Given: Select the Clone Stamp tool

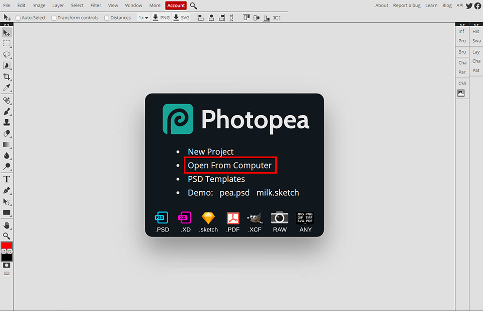Looking at the screenshot, I should click(x=7, y=122).
